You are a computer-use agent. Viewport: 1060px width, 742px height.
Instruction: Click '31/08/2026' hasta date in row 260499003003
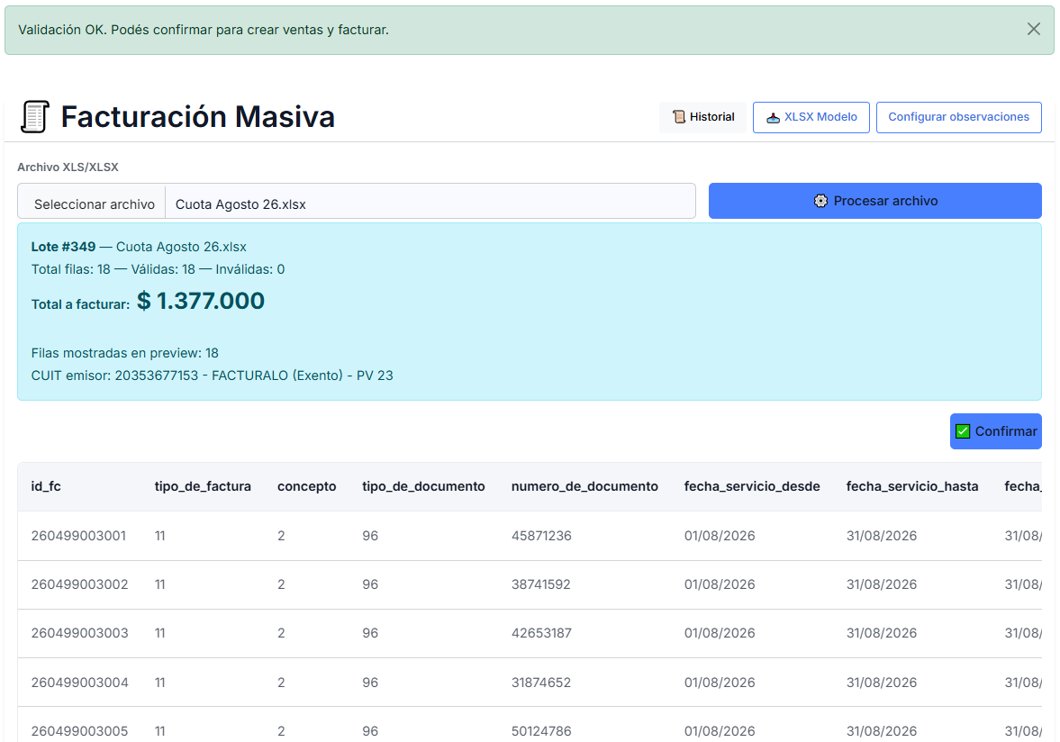pos(882,633)
